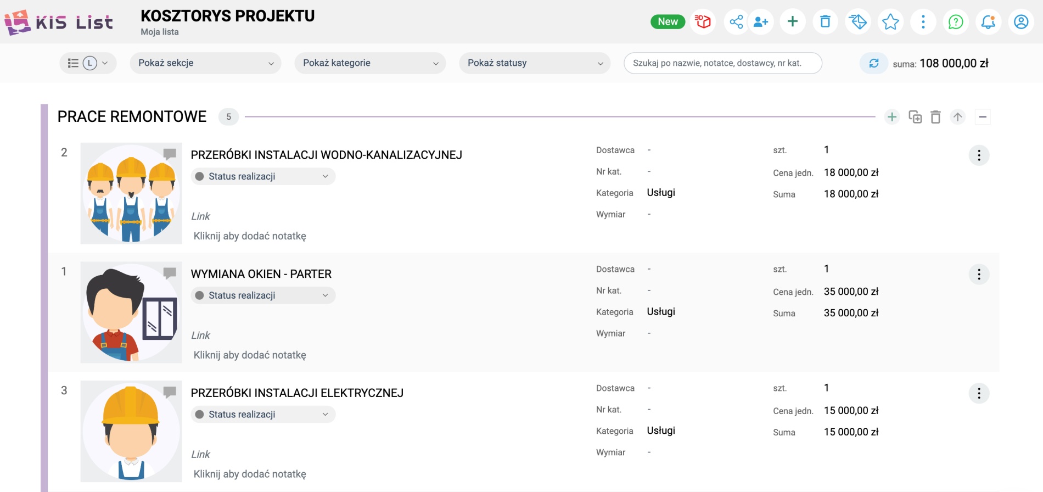This screenshot has height=492, width=1043.
Task: Share the list via share icon
Action: click(x=736, y=21)
